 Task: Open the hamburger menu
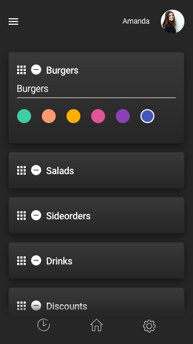pyautogui.click(x=13, y=21)
